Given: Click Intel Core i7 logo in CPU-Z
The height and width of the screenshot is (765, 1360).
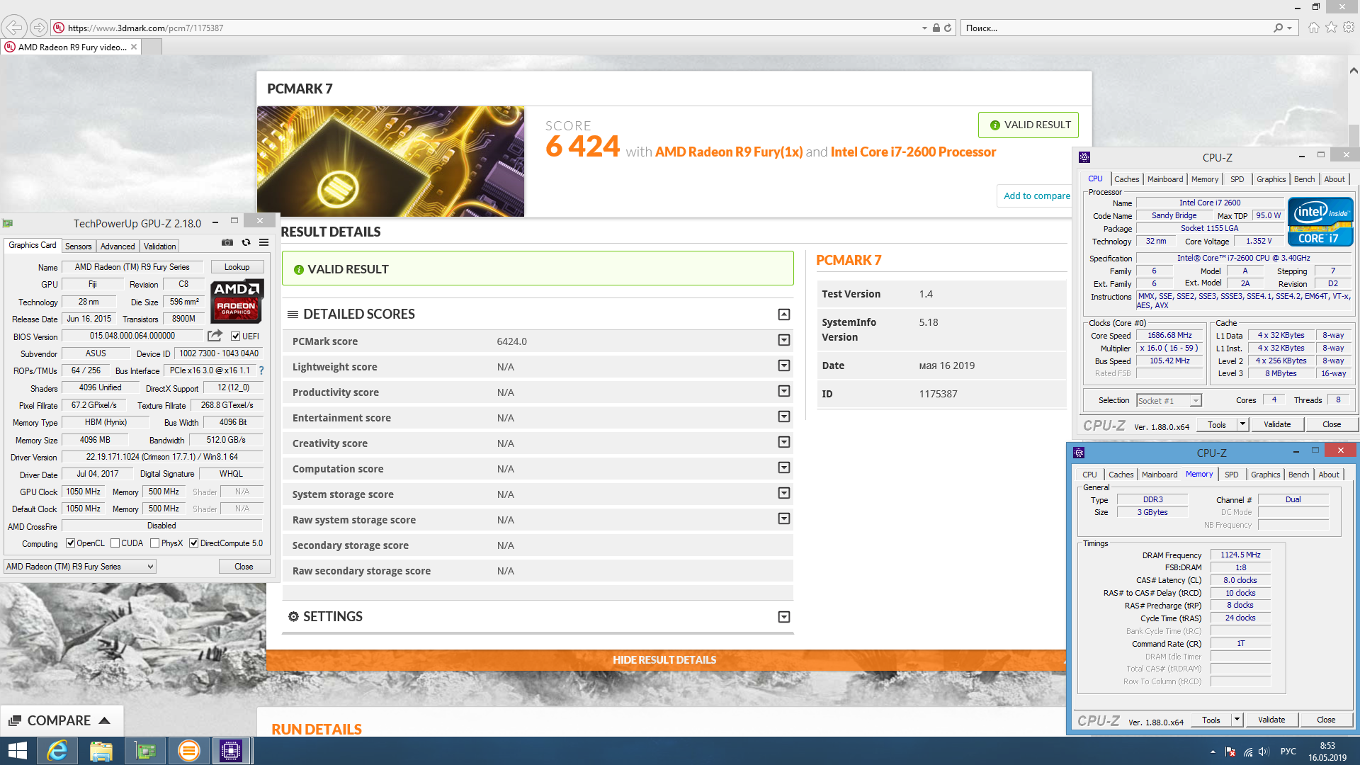Looking at the screenshot, I should tap(1320, 222).
